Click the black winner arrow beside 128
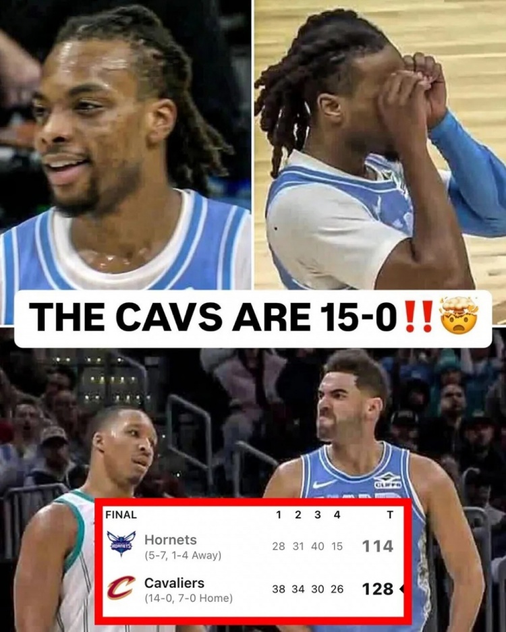 coord(401,590)
